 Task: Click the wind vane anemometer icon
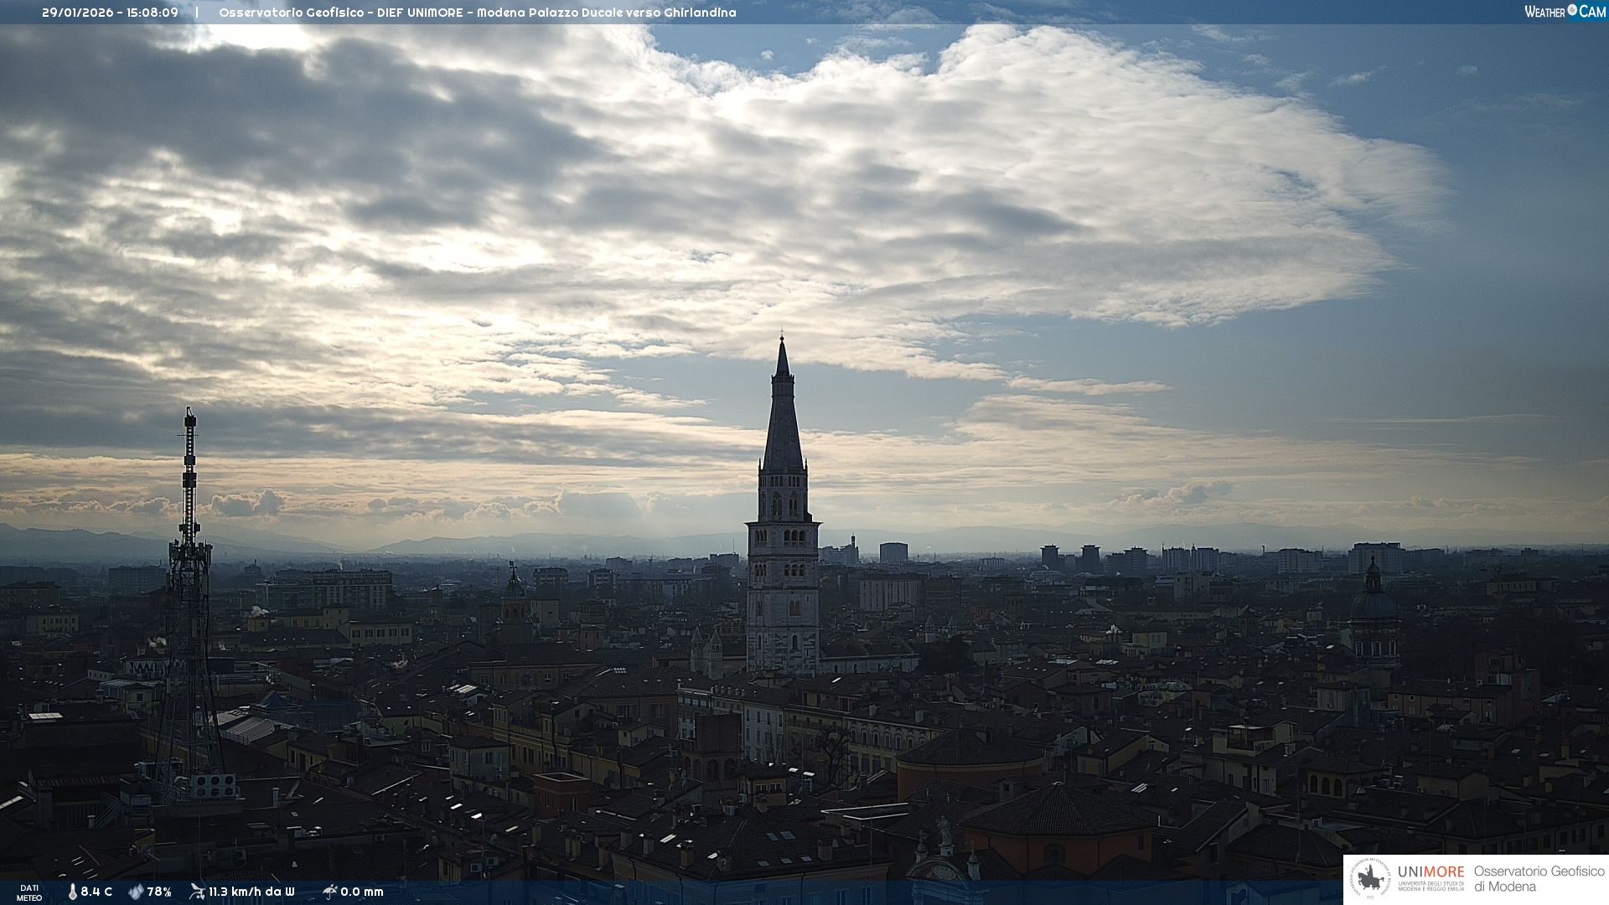[197, 892]
